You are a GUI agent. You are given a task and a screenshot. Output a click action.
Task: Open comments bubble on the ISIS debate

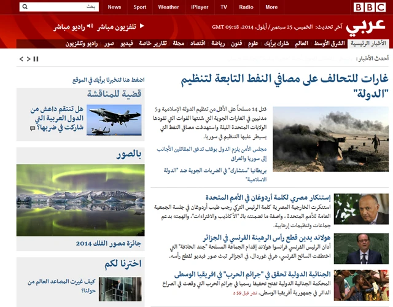point(33,128)
